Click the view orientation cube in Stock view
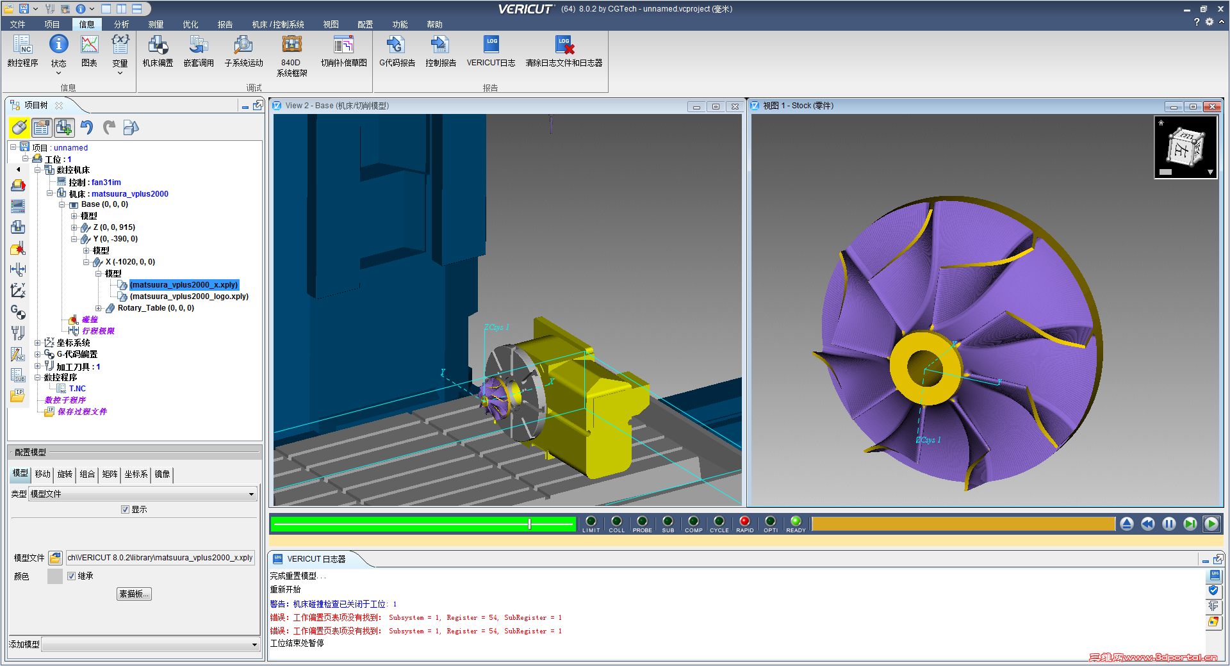1230x666 pixels. pos(1185,147)
